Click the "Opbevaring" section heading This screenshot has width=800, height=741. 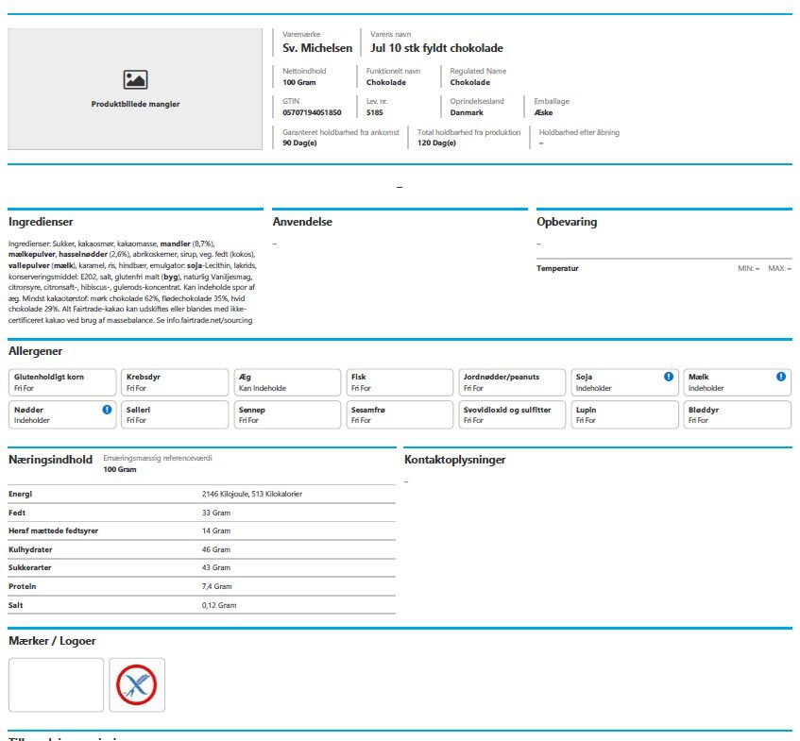tap(567, 222)
